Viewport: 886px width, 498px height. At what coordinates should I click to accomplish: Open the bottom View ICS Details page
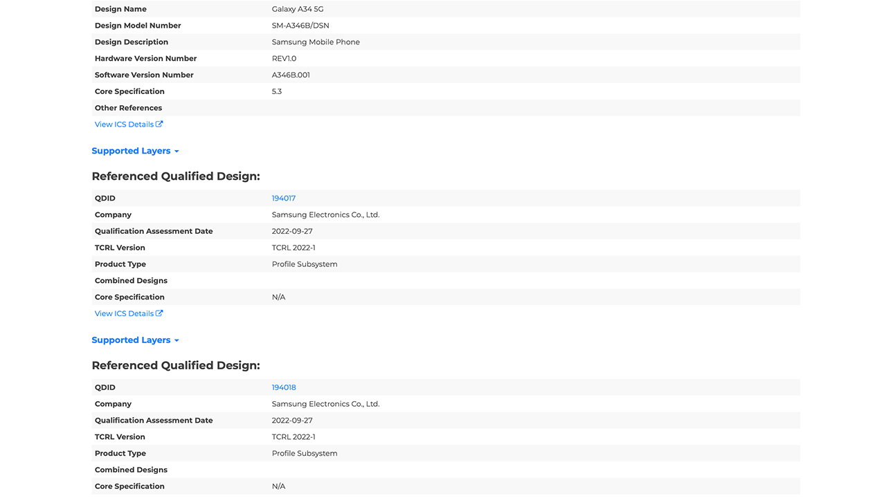[x=125, y=313]
